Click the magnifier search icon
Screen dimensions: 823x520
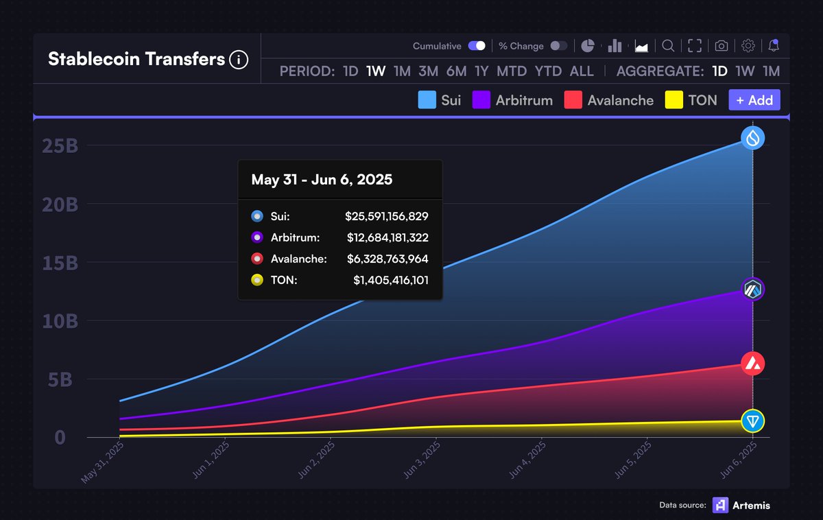click(668, 46)
